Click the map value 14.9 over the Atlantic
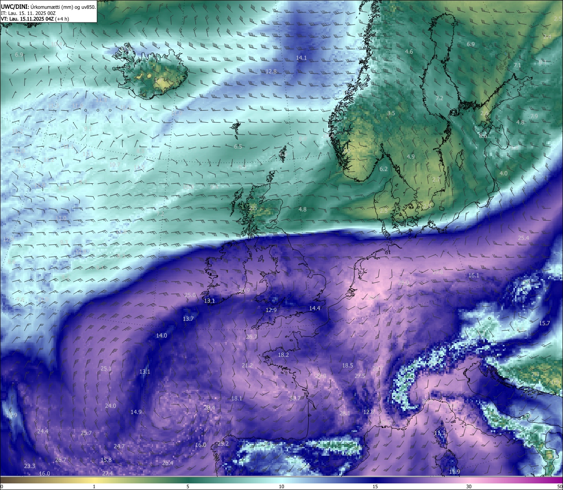Screen dimensions: 563x490 [x=136, y=412]
